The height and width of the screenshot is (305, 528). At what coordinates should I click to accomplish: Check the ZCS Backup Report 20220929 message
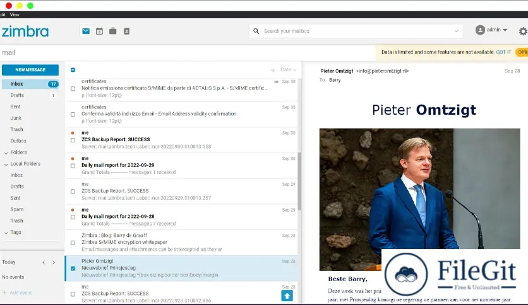pos(73,192)
